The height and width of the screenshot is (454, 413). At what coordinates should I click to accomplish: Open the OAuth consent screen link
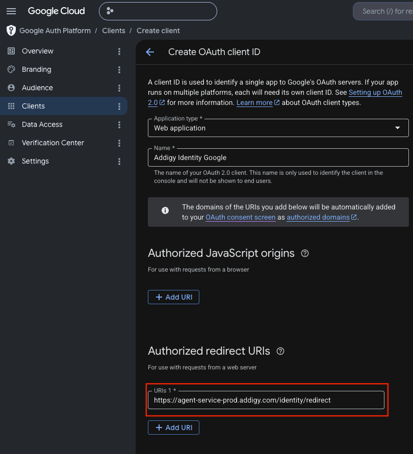click(x=241, y=217)
